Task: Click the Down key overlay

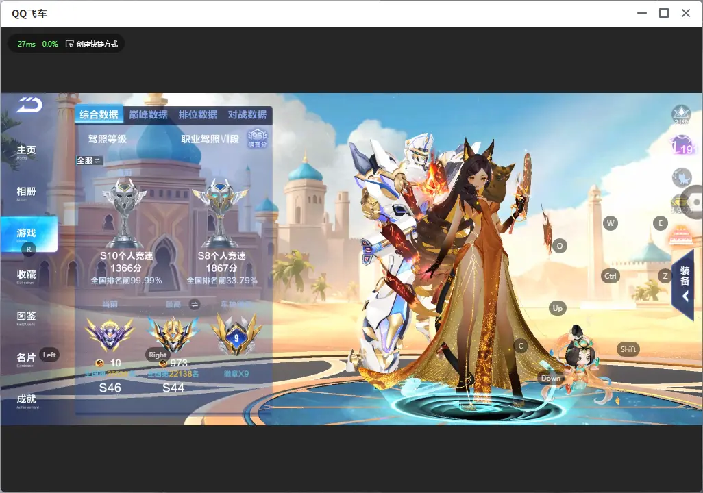Action: click(x=551, y=378)
